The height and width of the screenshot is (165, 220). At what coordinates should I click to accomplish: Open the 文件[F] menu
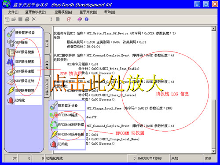coord(13,12)
